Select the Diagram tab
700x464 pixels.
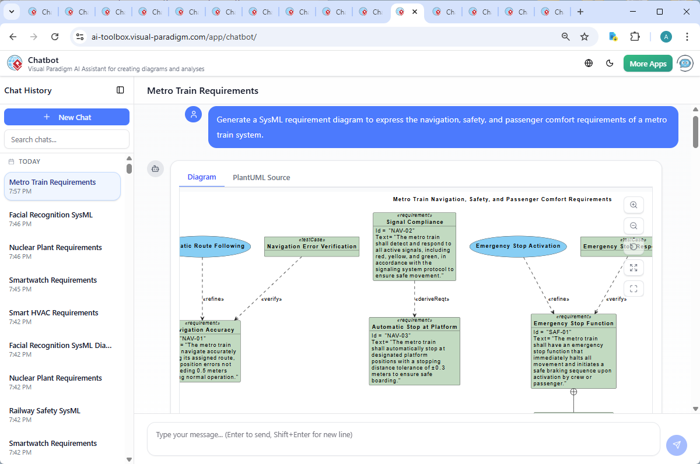(202, 177)
